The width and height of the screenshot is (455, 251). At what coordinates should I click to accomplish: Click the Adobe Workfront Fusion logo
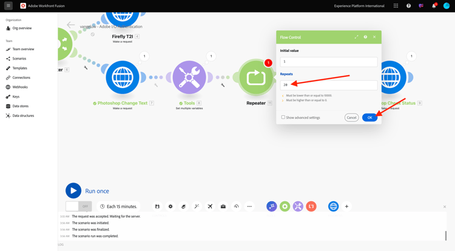point(23,6)
